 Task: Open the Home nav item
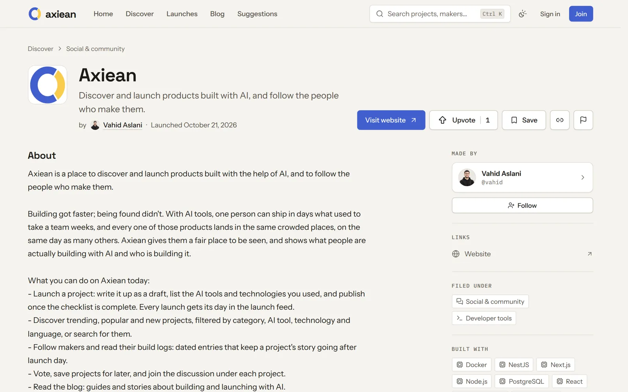(x=103, y=14)
